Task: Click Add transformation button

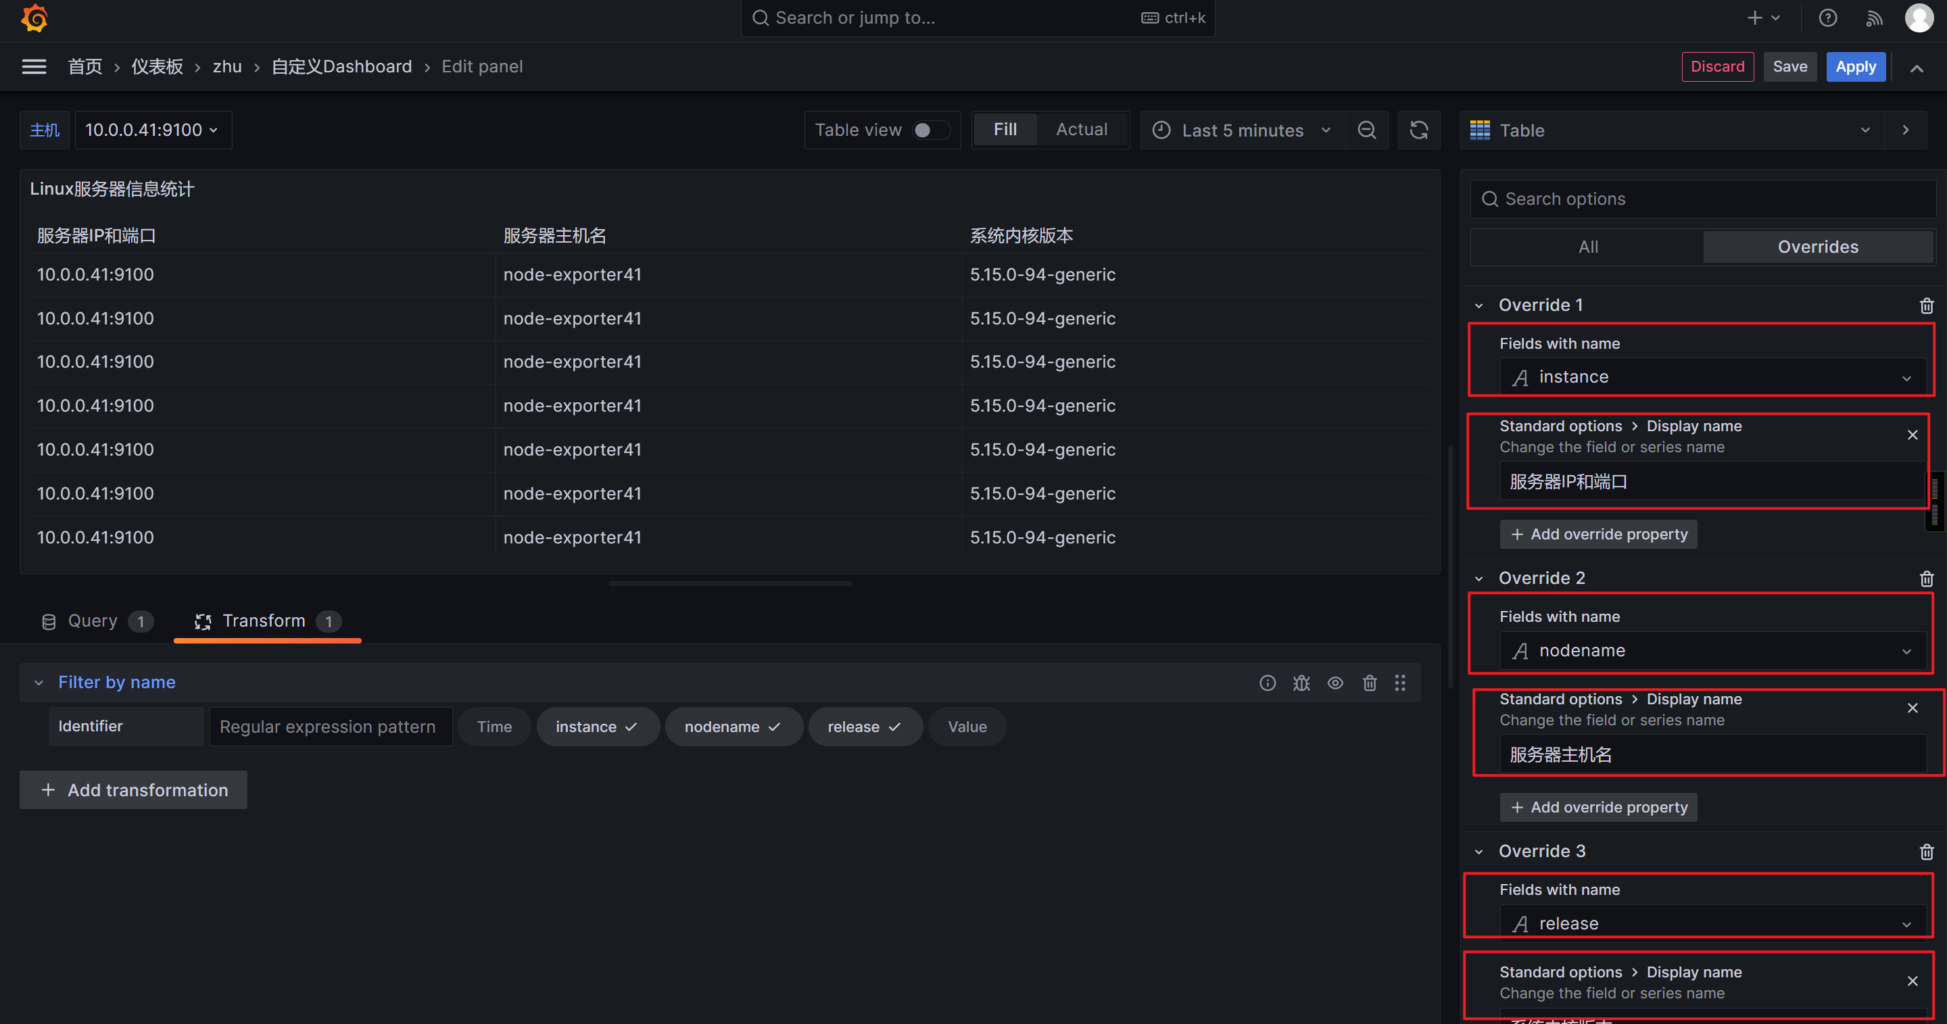Action: click(134, 789)
